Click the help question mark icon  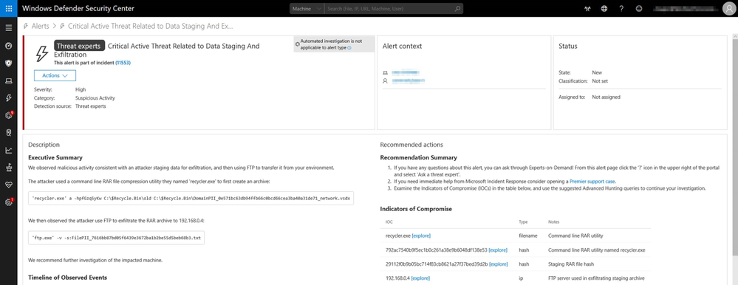click(x=621, y=8)
